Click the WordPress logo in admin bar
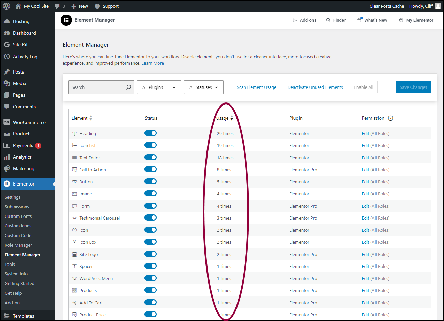 click(x=6, y=6)
